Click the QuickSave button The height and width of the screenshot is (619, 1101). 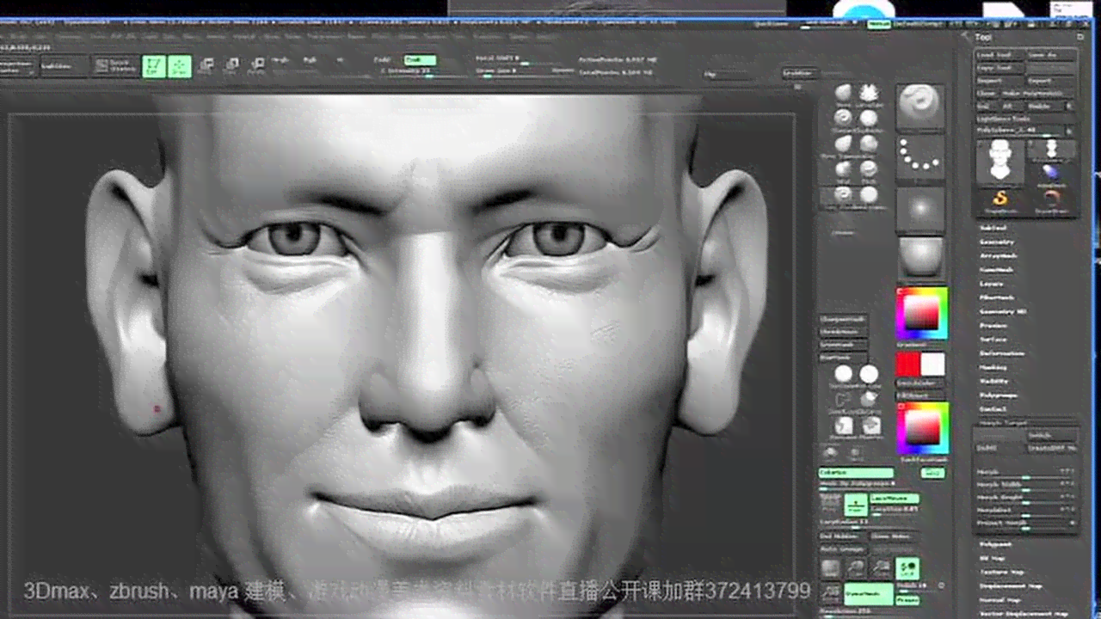click(772, 25)
